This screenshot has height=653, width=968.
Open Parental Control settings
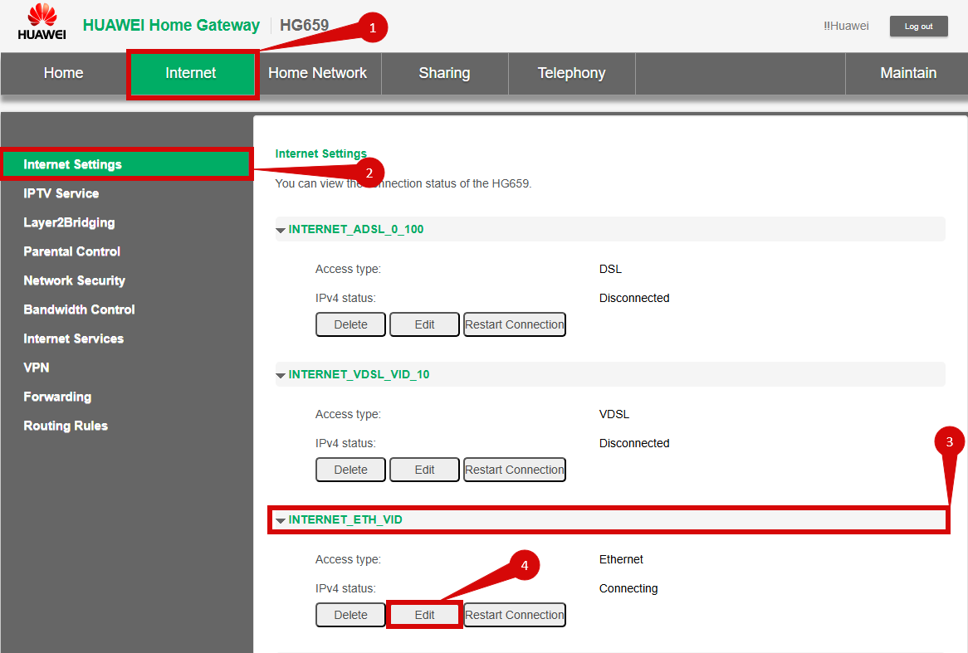click(71, 251)
